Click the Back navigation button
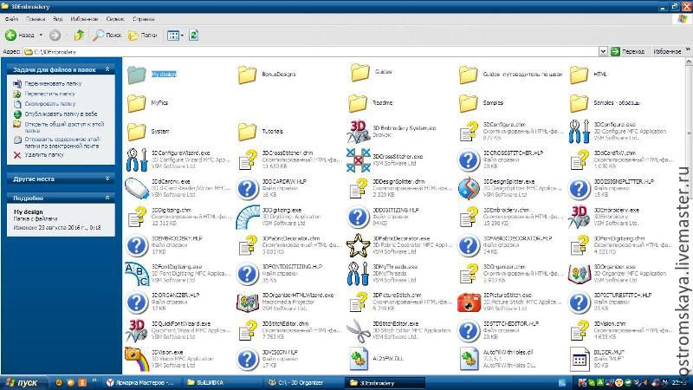Viewport: 693px width, 390px height. point(20,35)
